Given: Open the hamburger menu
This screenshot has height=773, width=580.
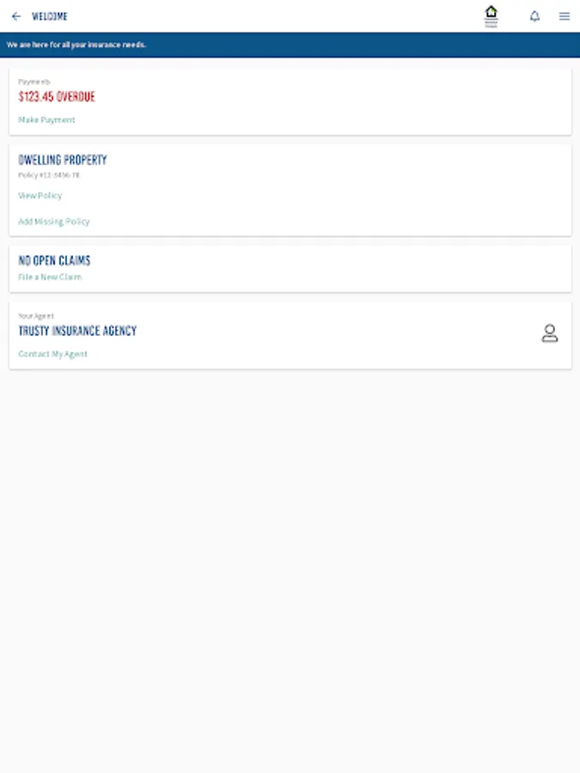Looking at the screenshot, I should [565, 16].
